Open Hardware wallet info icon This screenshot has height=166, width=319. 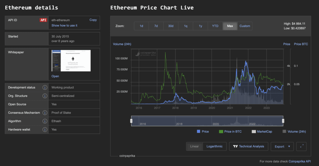click(45, 129)
